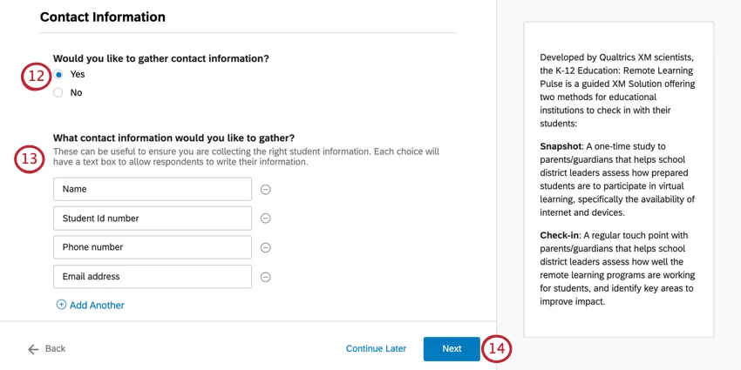Click the left arrow icon beside Back
The image size is (741, 370).
[x=33, y=349]
